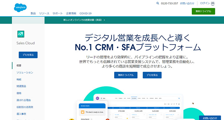Select 概要 in the sidebar
The height and width of the screenshot is (120, 224).
point(19,66)
